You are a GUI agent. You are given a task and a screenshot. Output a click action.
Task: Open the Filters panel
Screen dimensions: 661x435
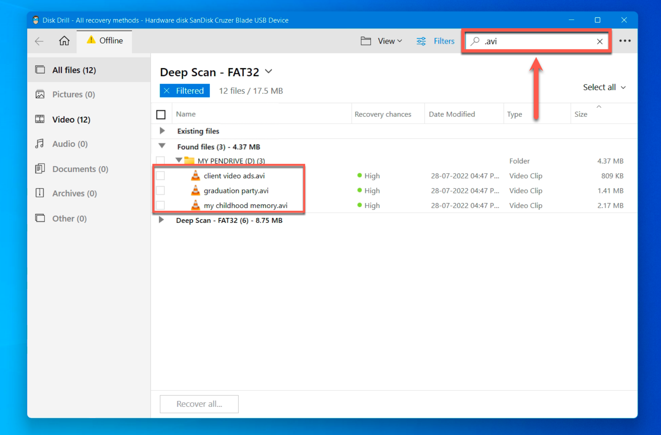(435, 41)
